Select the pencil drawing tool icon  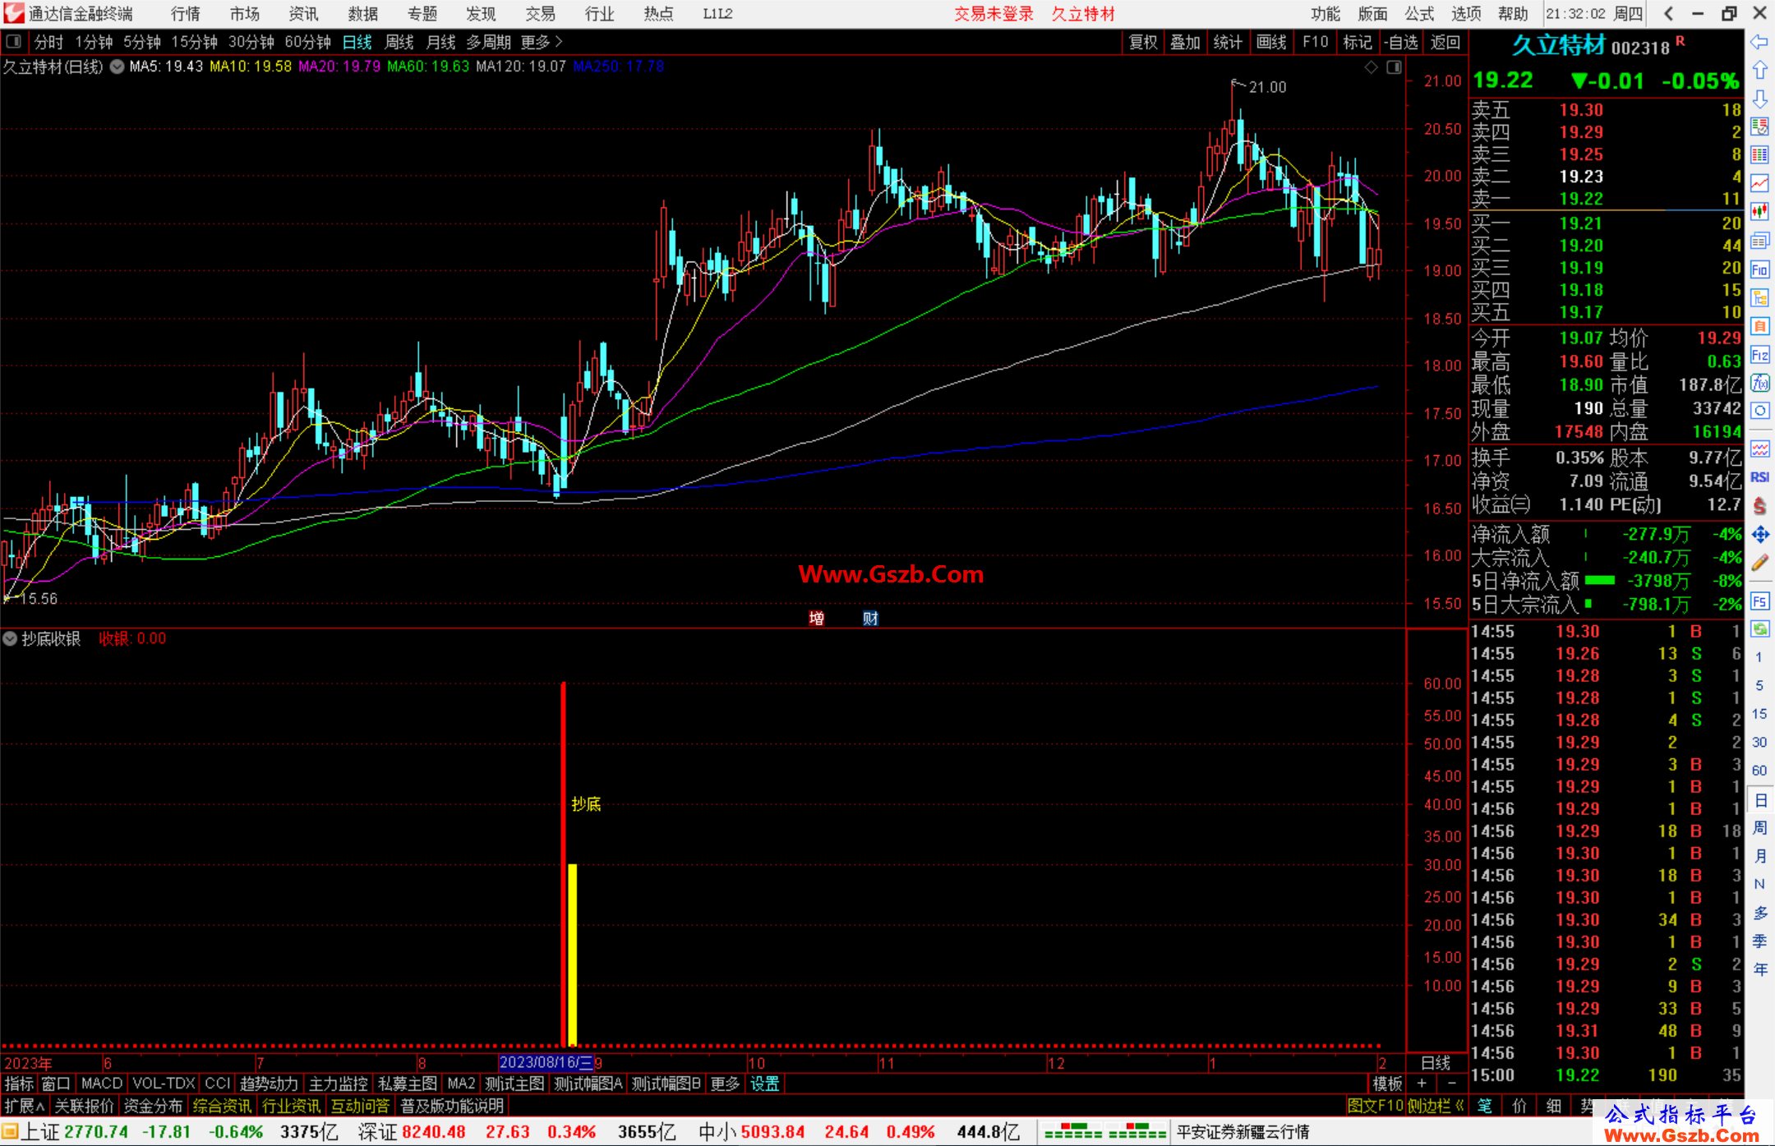[1759, 563]
